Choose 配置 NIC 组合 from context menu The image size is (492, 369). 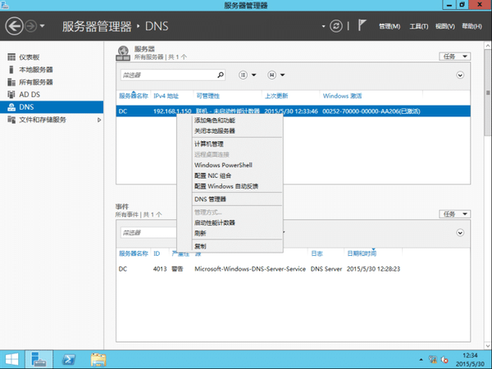212,175
